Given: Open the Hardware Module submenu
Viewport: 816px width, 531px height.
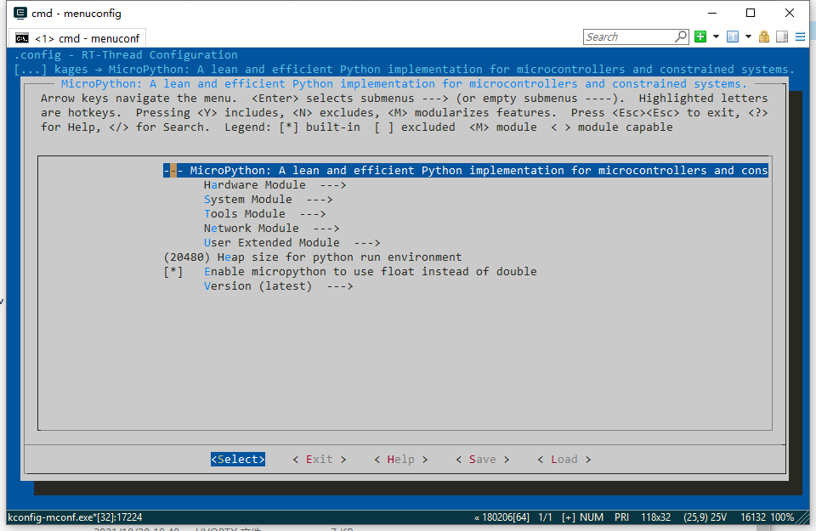Looking at the screenshot, I should pyautogui.click(x=275, y=185).
